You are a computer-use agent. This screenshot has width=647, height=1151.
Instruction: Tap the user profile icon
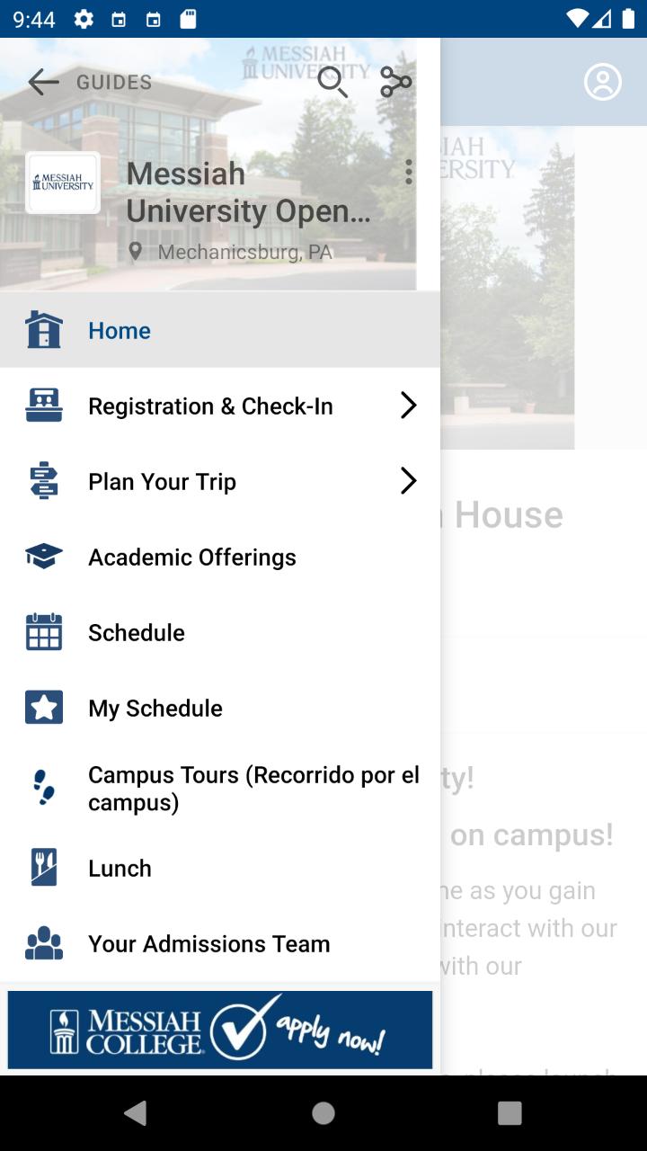[x=603, y=82]
